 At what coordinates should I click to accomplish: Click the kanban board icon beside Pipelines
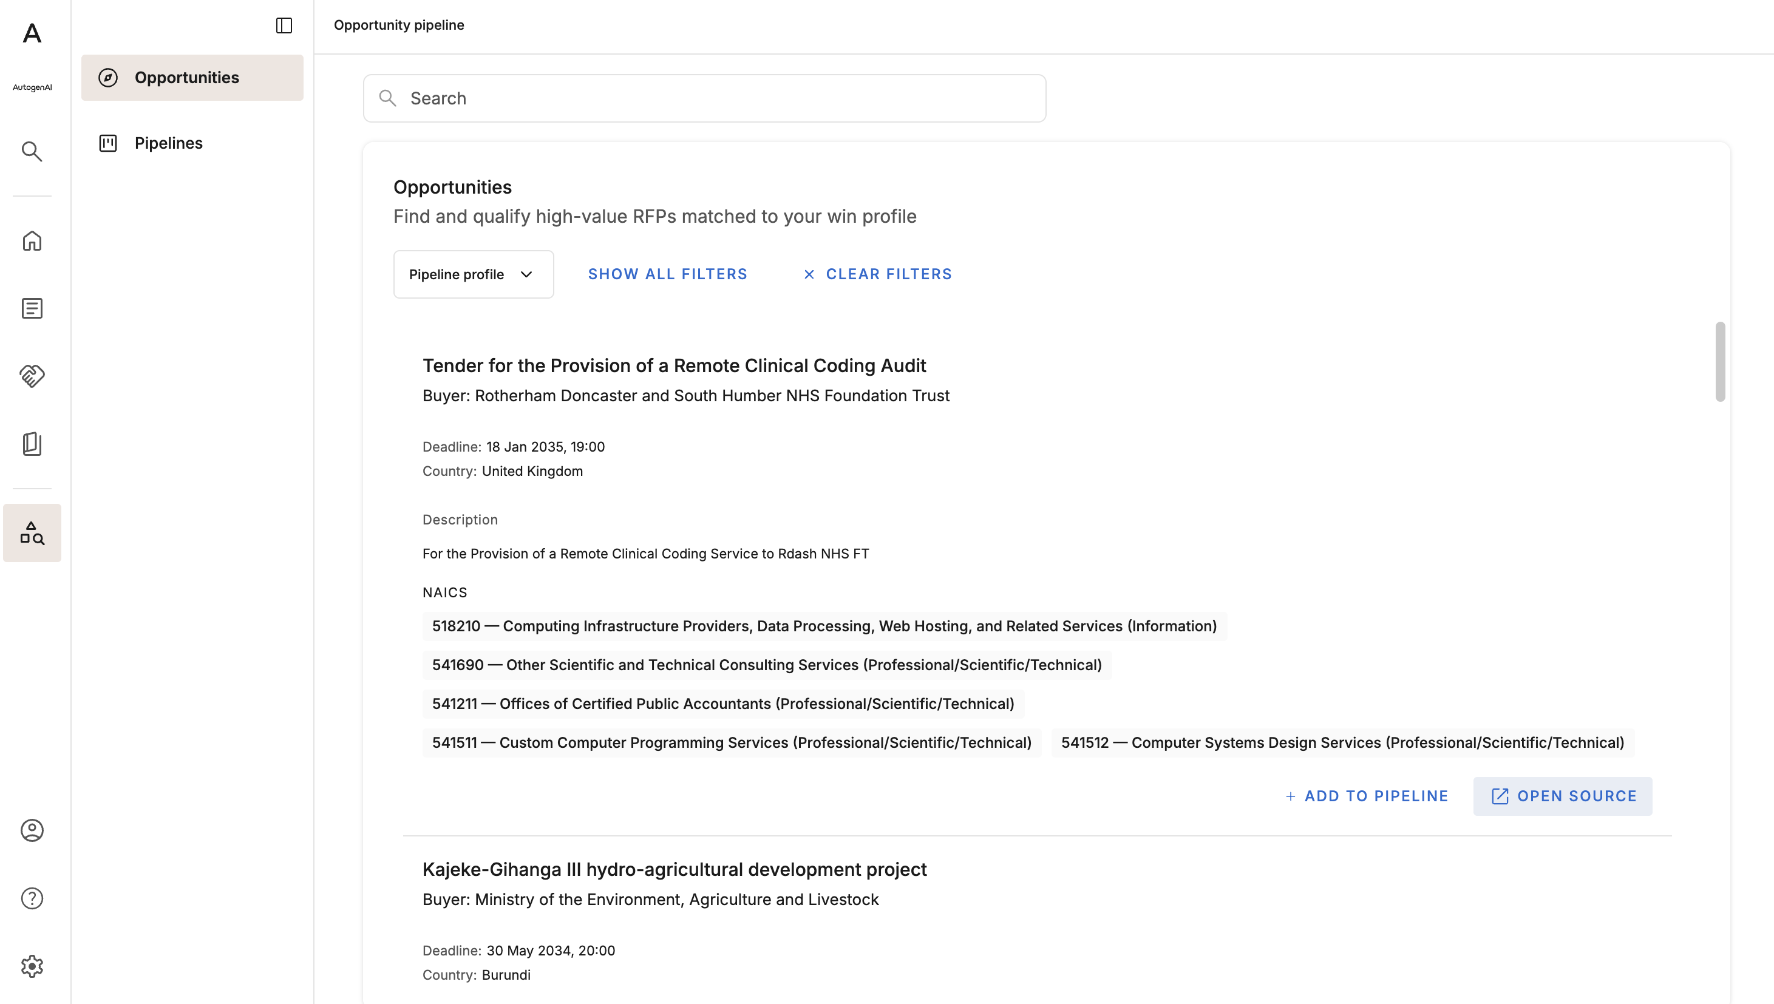tap(108, 143)
